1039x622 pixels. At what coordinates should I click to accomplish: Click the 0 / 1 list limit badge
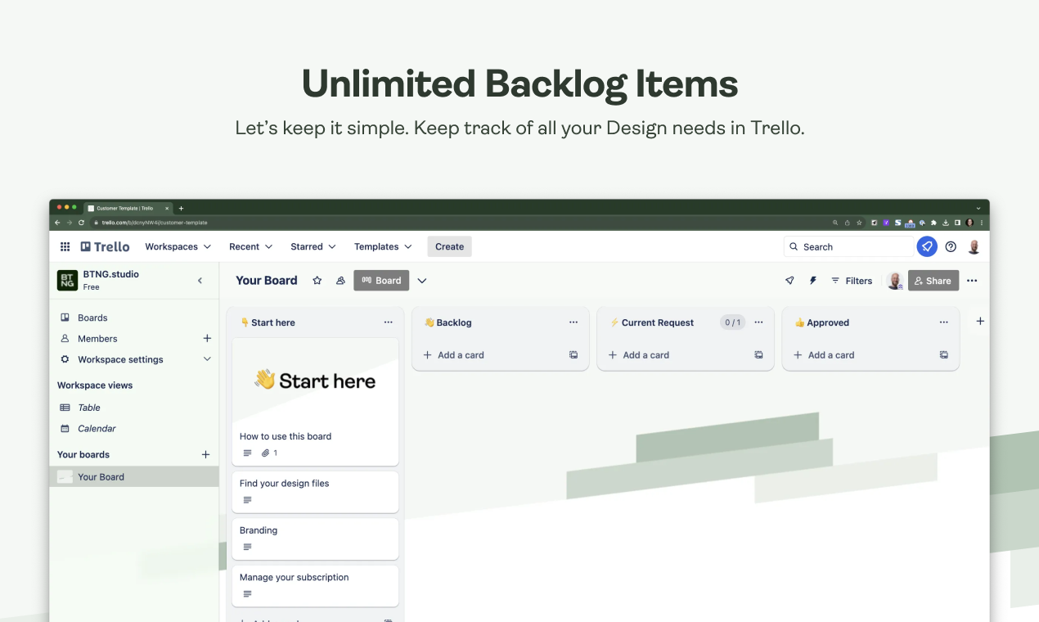[x=732, y=322]
